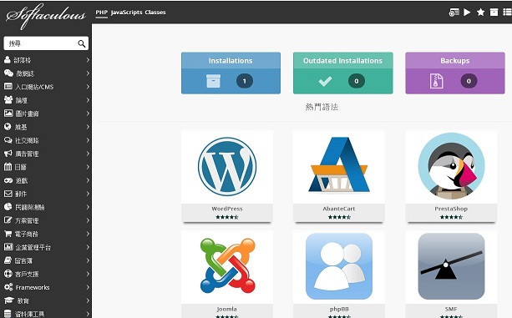
Task: Click the Installations panel heading
Action: [x=231, y=61]
